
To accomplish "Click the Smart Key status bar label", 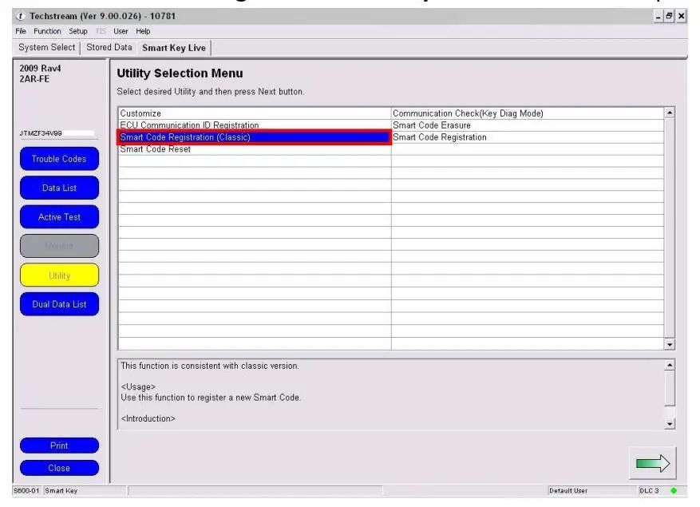I will (x=61, y=490).
